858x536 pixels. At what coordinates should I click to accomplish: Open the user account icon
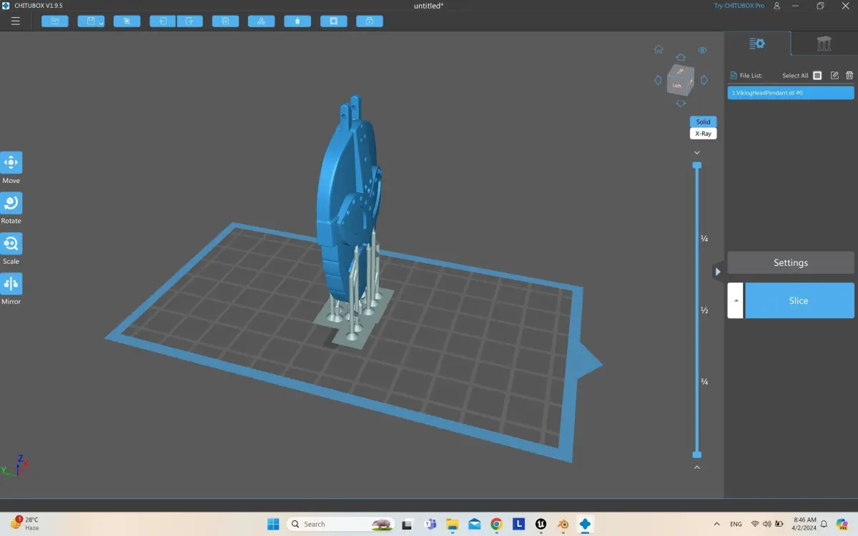click(777, 6)
